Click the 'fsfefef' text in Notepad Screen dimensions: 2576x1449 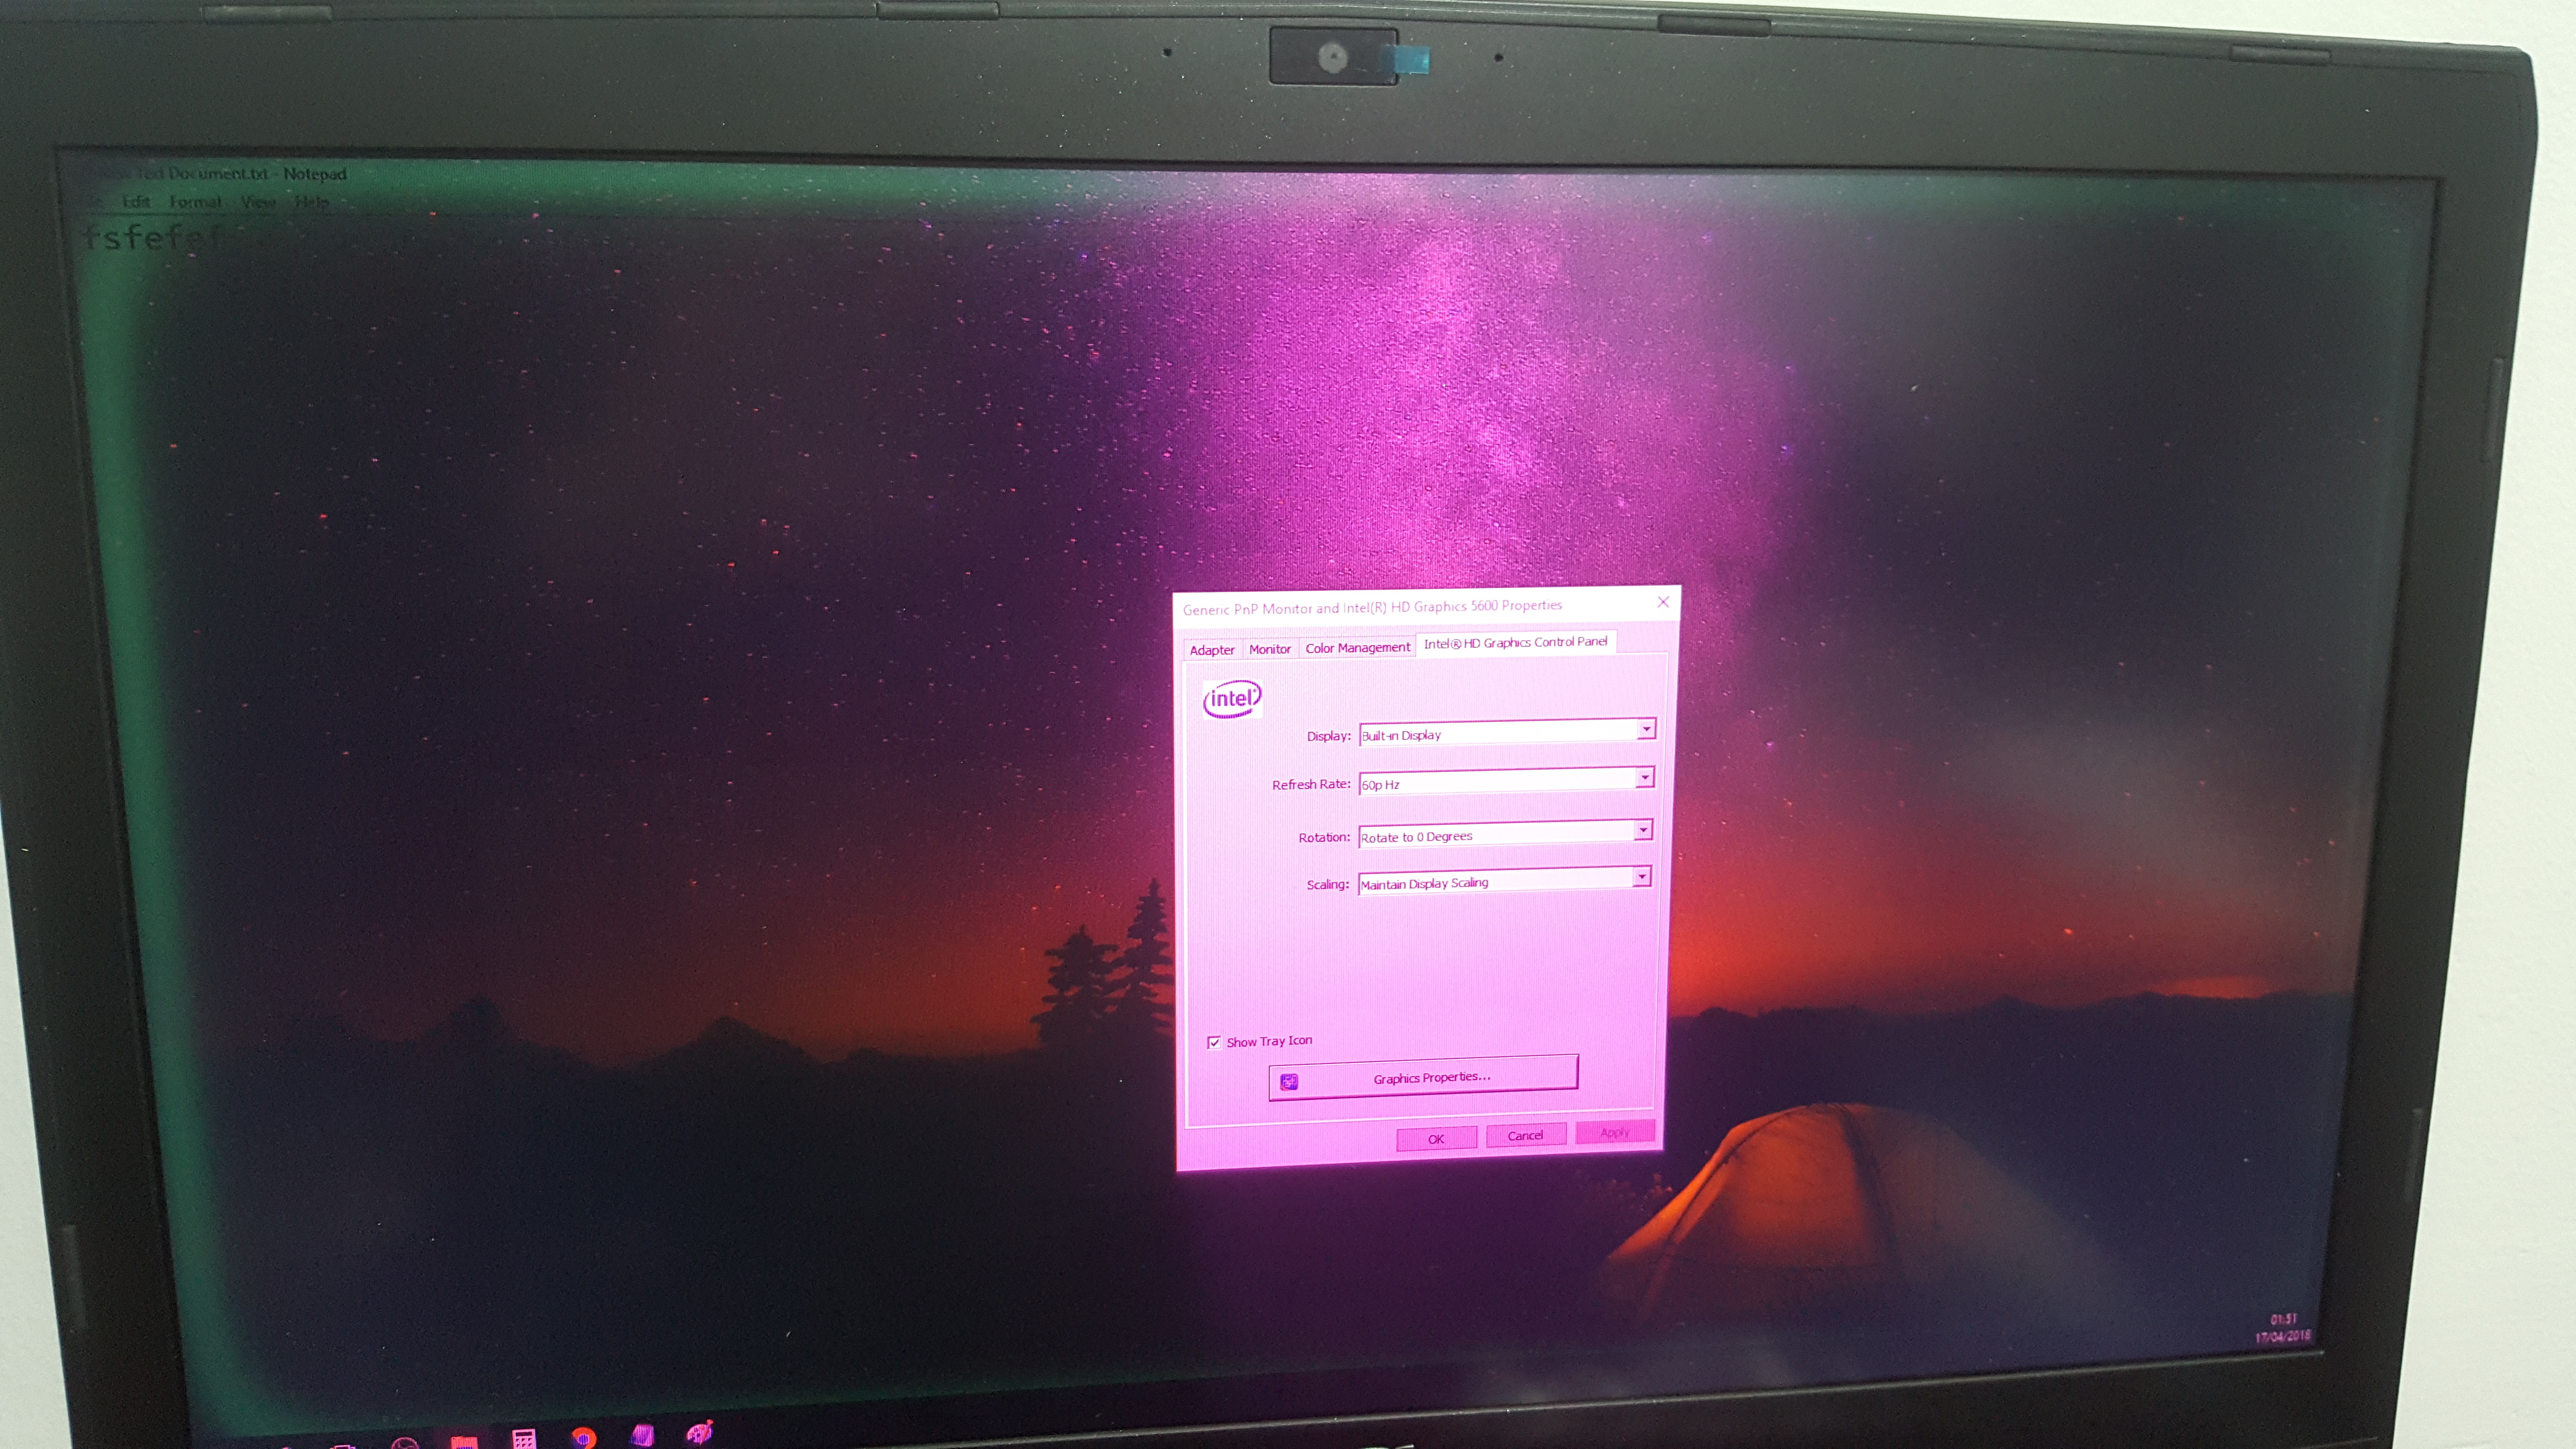(x=153, y=238)
